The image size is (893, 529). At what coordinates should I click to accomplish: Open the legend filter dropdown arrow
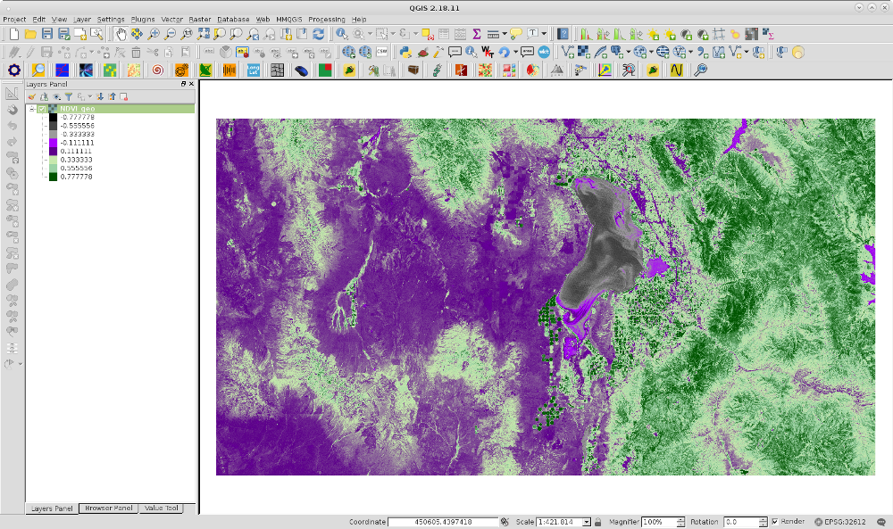point(90,97)
